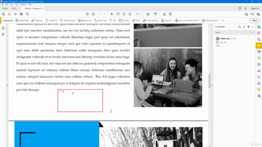Show more comment tools via ellipsis

tap(223, 20)
